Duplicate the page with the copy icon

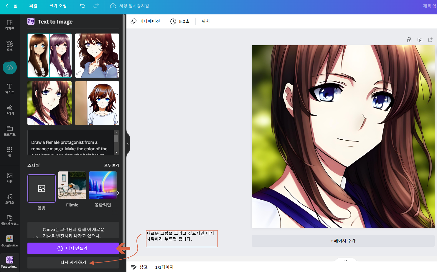(420, 40)
